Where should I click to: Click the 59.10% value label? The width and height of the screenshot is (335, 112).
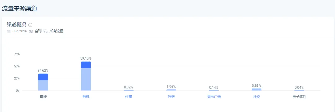pyautogui.click(x=86, y=58)
